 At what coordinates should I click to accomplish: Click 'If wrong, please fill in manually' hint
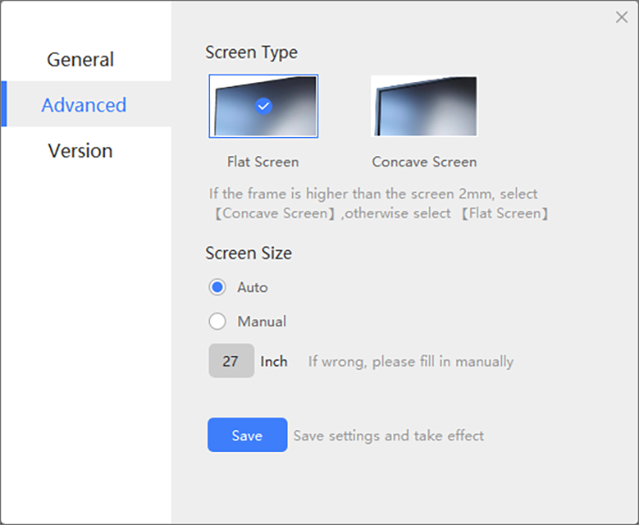pyautogui.click(x=411, y=362)
